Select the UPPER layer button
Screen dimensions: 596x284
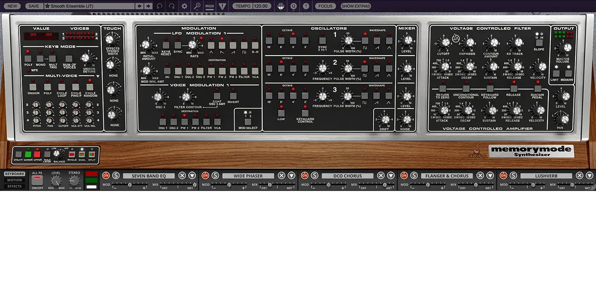(38, 154)
